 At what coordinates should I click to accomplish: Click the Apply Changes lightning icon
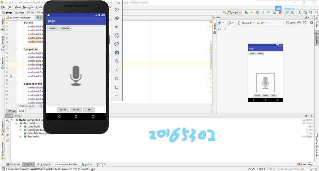pos(252,12)
